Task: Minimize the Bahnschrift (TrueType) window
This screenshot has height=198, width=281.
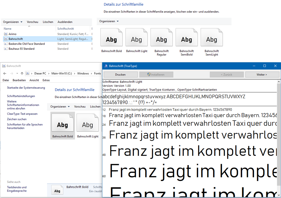Action: pyautogui.click(x=254, y=66)
